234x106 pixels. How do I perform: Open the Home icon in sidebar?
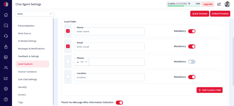(6, 15)
